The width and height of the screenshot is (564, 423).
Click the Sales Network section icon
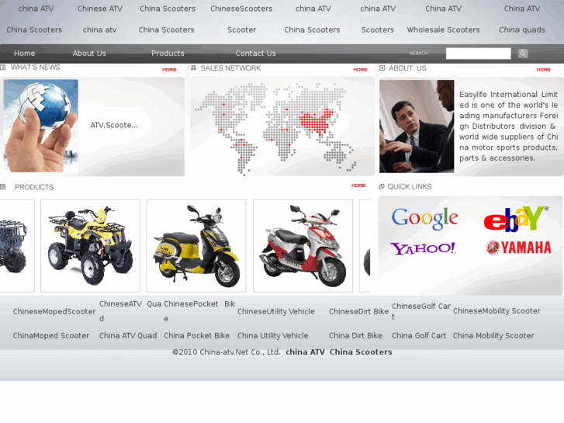tap(193, 68)
